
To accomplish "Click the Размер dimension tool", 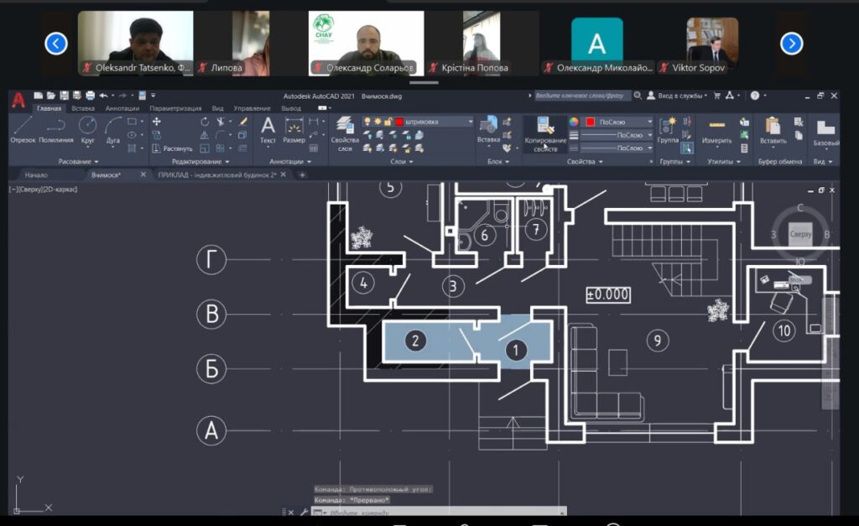I will (294, 129).
